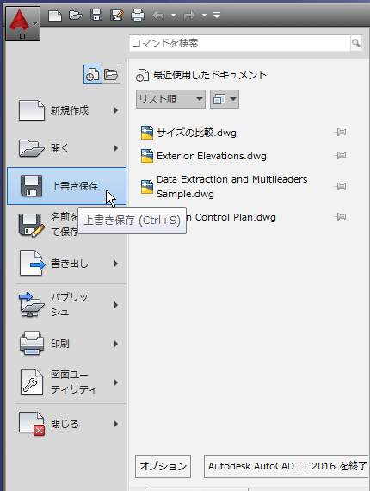Click the Undo arrow in Quick Access toolbar
The height and width of the screenshot is (491, 370).
[x=158, y=16]
